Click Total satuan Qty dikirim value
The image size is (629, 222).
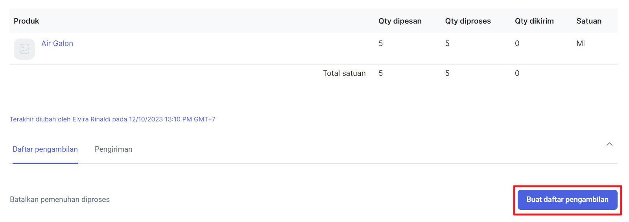(517, 73)
